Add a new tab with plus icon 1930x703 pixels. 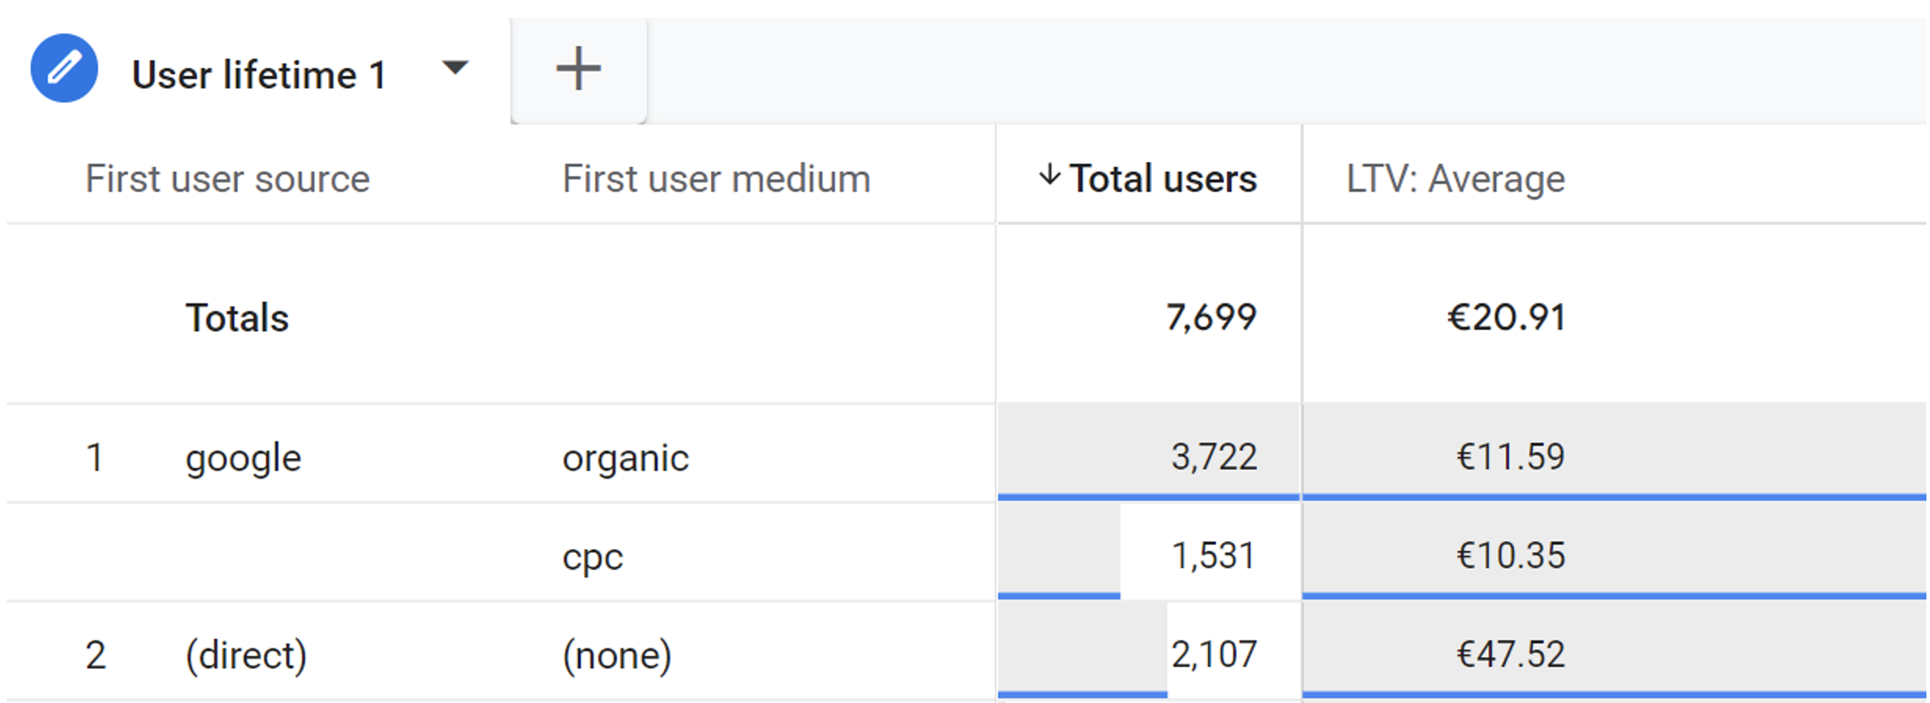[579, 69]
